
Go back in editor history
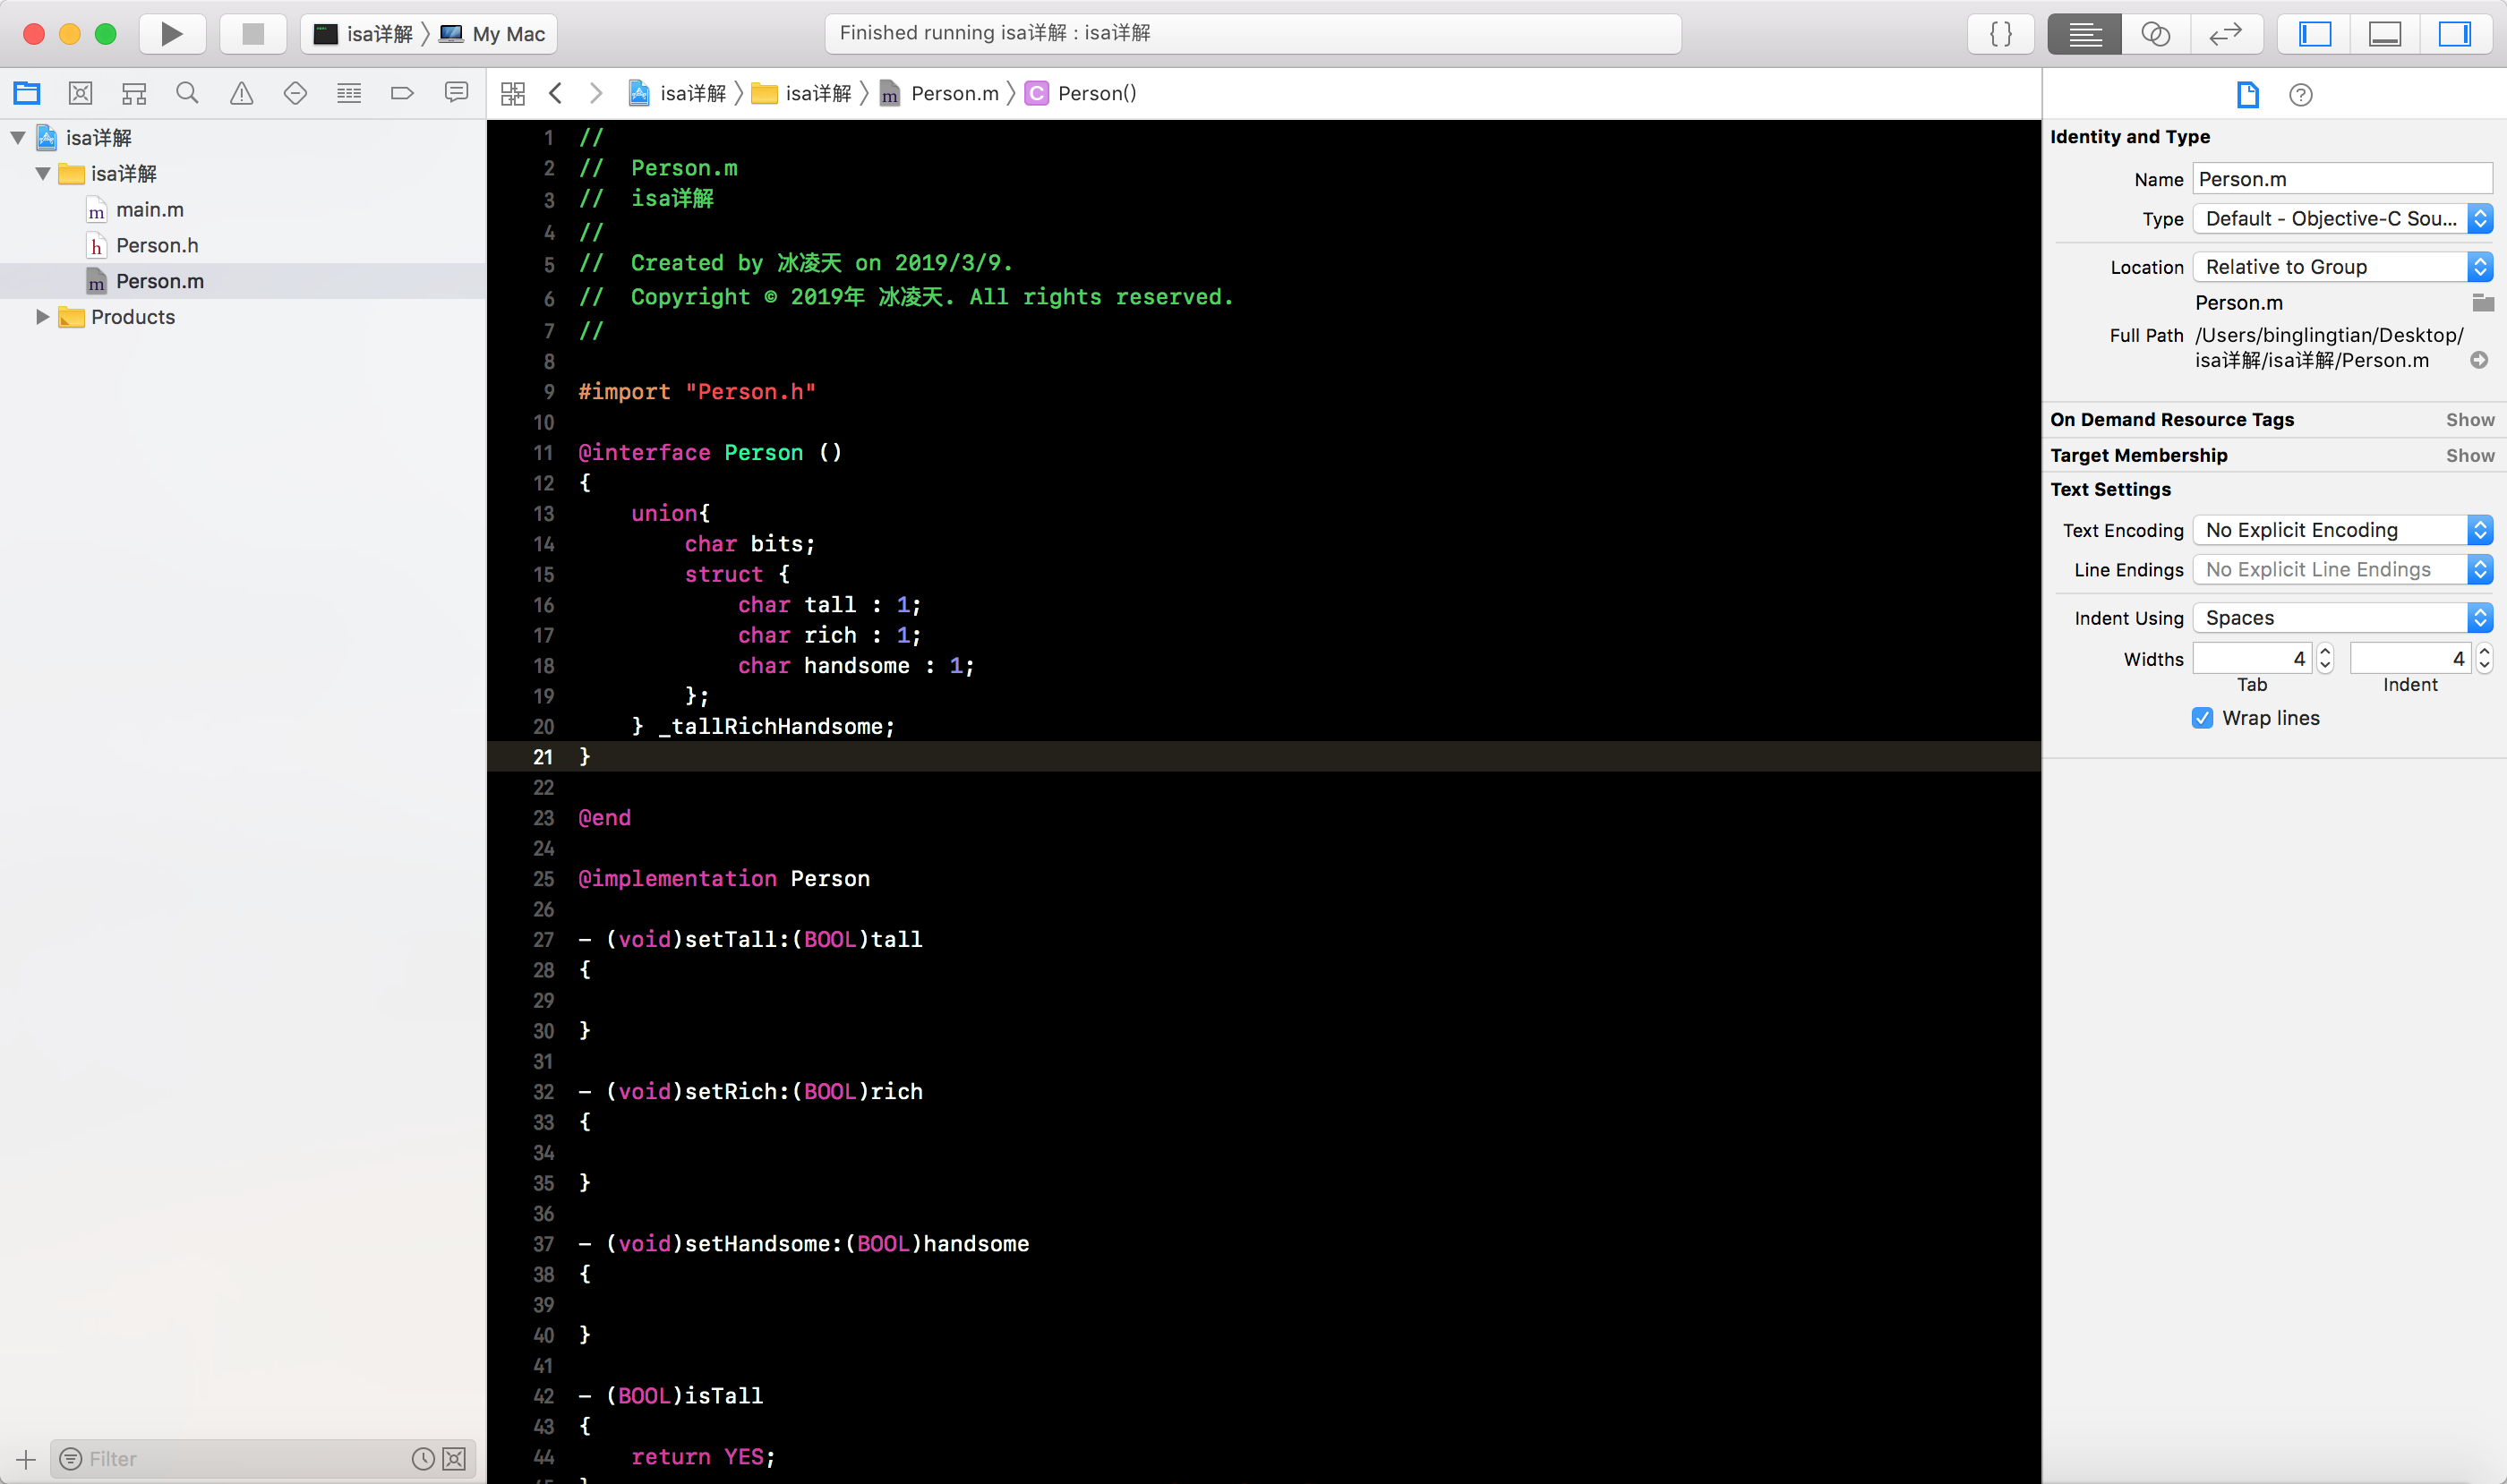pyautogui.click(x=556, y=93)
